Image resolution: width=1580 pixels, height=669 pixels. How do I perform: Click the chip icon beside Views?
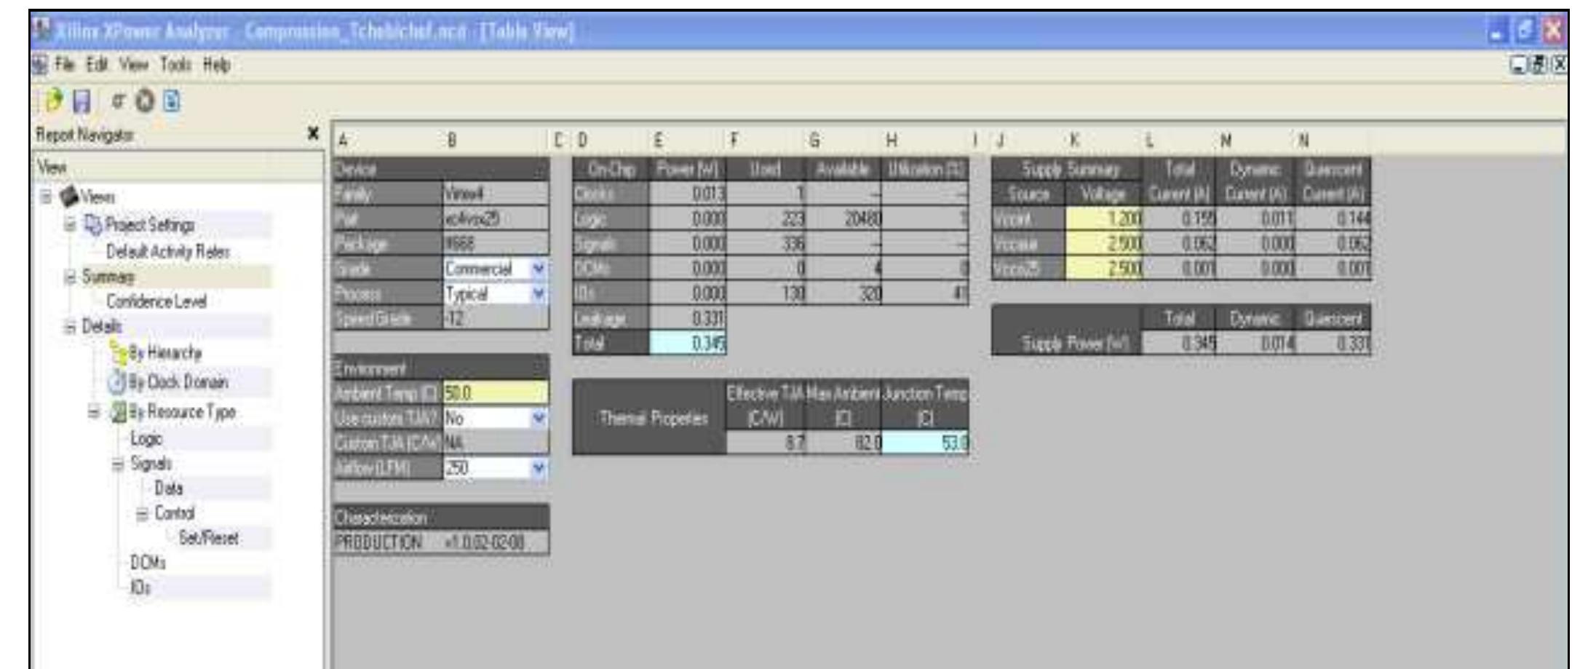coord(69,197)
